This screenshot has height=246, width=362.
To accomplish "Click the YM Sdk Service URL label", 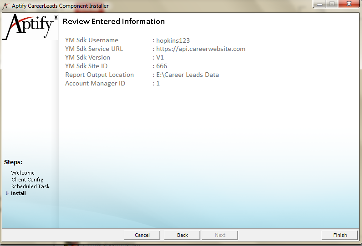I will pos(94,49).
